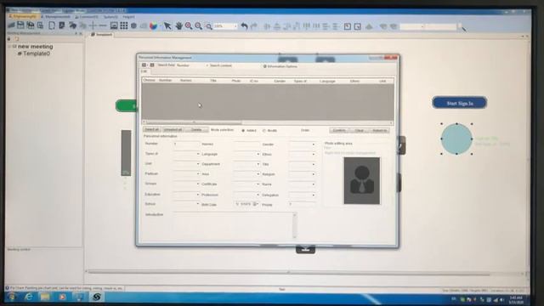The width and height of the screenshot is (544, 306).
Task: Open the Search field Number dropdown
Action: click(207, 65)
